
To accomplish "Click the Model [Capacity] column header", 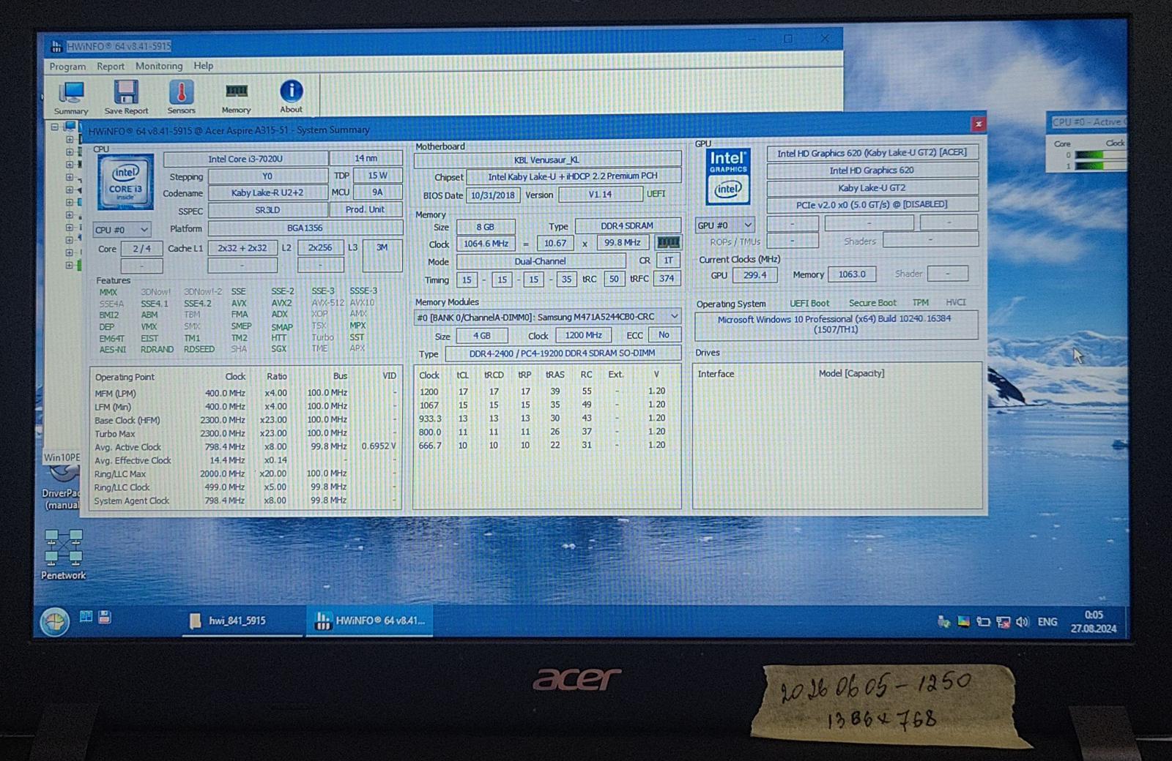I will click(x=851, y=373).
